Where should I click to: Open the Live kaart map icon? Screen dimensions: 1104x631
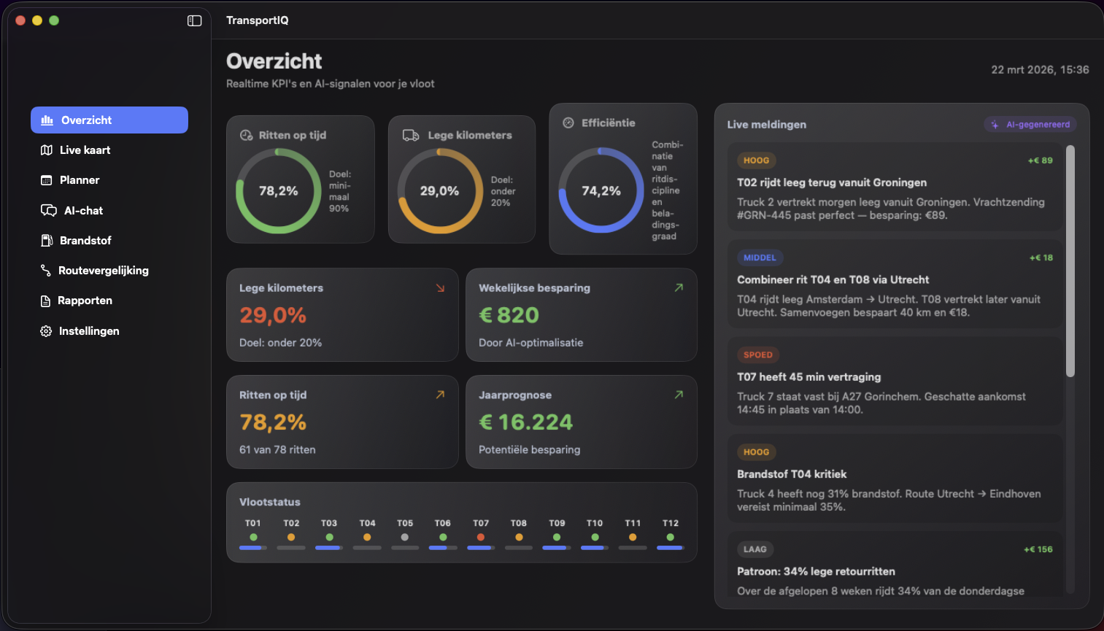click(x=46, y=150)
